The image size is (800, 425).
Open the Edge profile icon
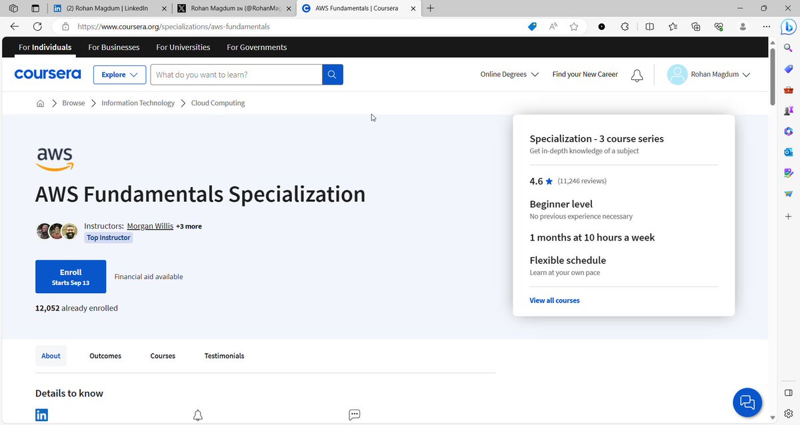coord(743,27)
